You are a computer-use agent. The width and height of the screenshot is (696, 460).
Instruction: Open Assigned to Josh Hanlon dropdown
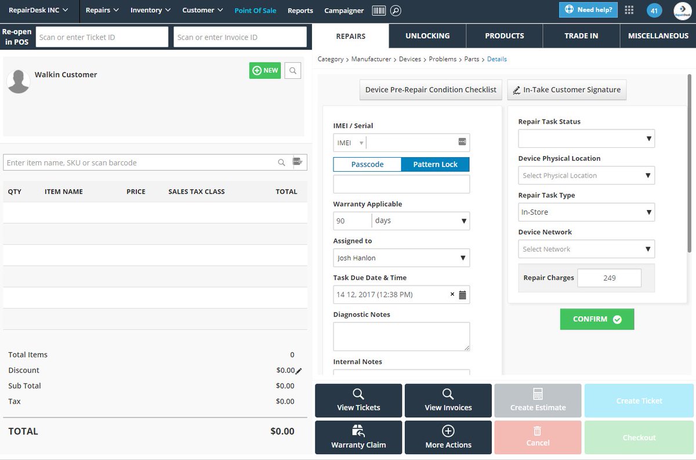401,258
